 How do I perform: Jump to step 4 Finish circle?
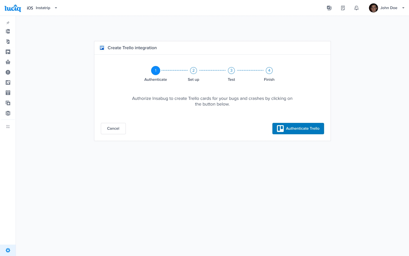click(269, 71)
